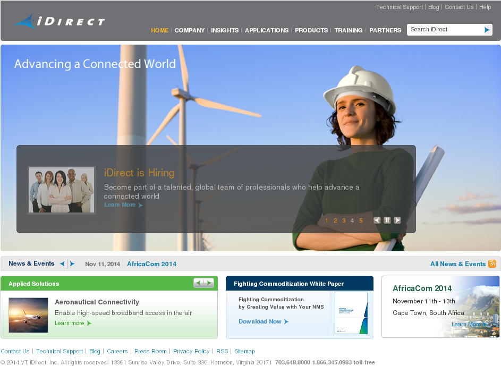The image size is (501, 366).
Task: Open All News & Events link
Action: tap(457, 264)
